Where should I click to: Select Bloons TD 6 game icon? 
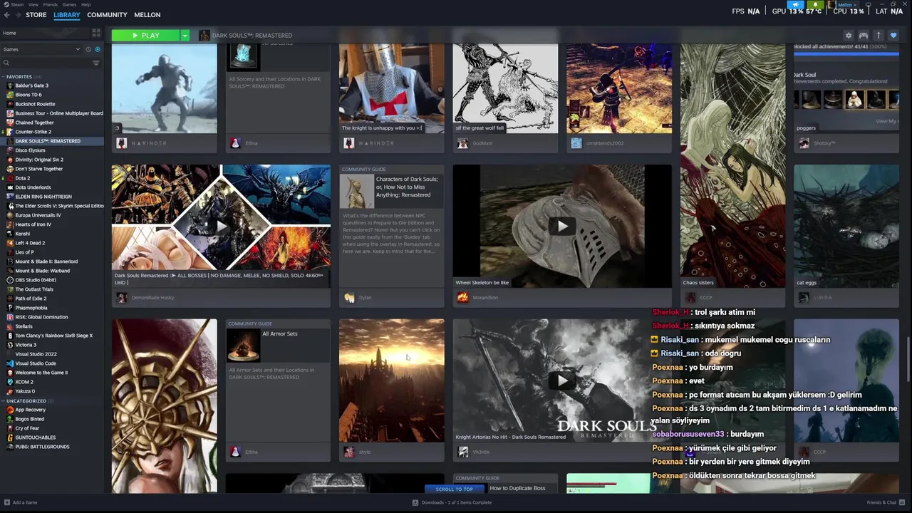coord(9,95)
